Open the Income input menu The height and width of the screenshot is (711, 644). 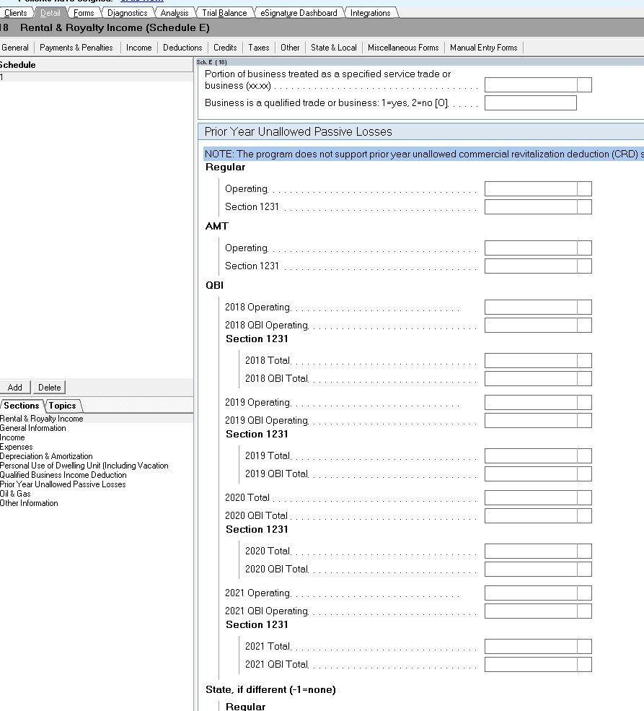pos(139,48)
